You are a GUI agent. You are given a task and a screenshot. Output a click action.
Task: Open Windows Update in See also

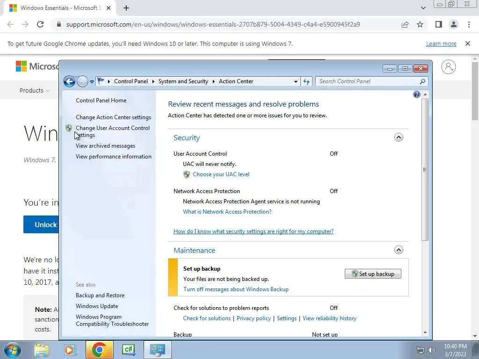[97, 306]
